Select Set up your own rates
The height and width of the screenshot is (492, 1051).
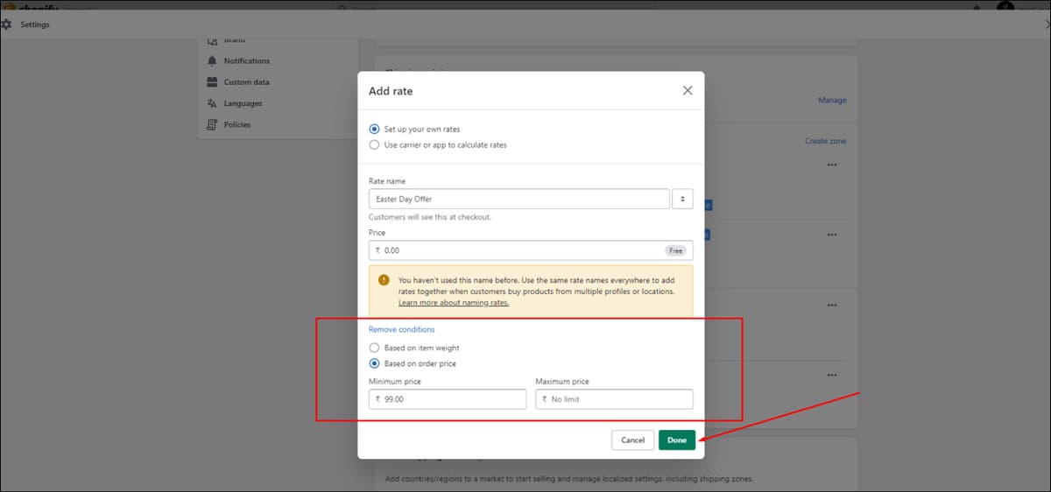[x=375, y=129]
